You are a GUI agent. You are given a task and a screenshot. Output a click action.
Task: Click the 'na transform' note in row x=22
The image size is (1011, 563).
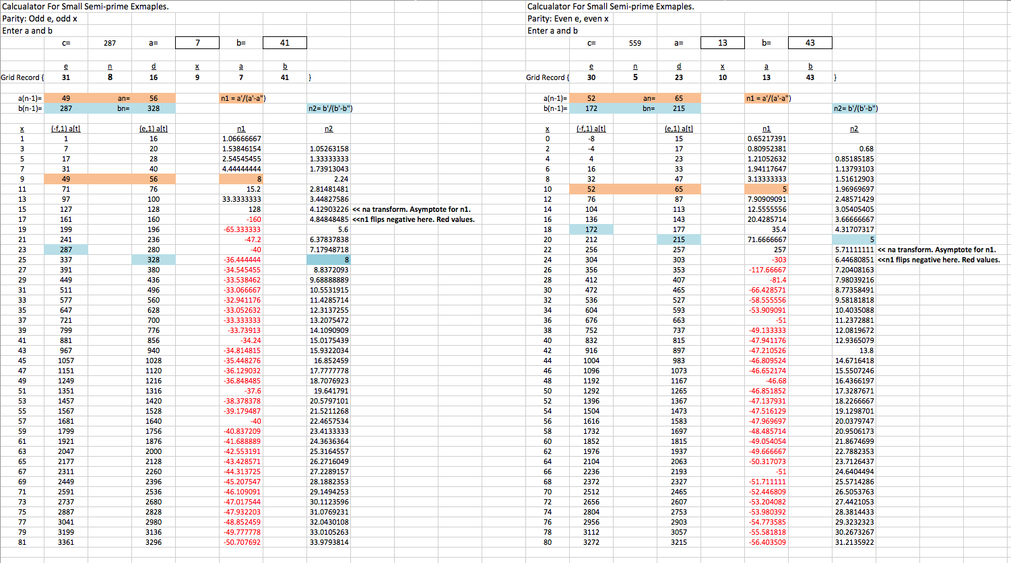pos(936,250)
